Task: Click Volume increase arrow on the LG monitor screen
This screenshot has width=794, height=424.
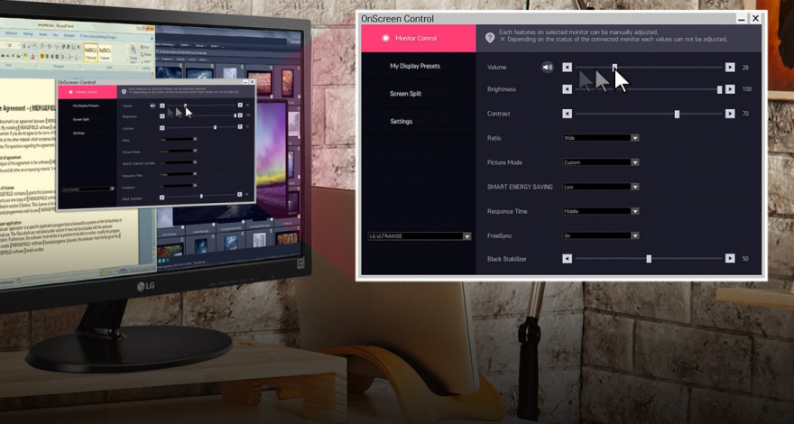Action: click(x=240, y=106)
